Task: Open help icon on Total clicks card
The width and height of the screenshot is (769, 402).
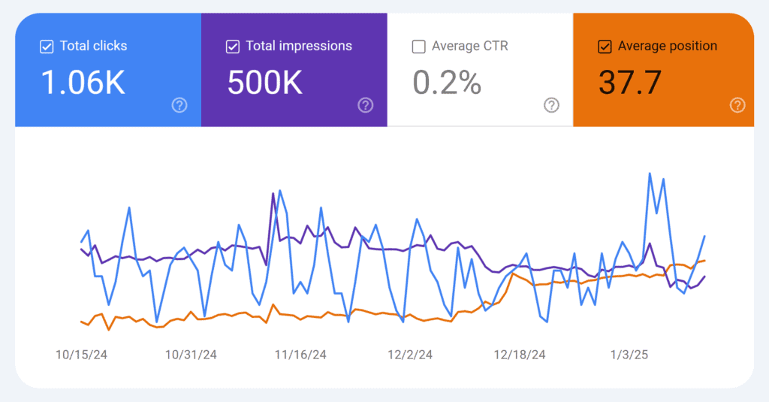Action: coord(179,105)
